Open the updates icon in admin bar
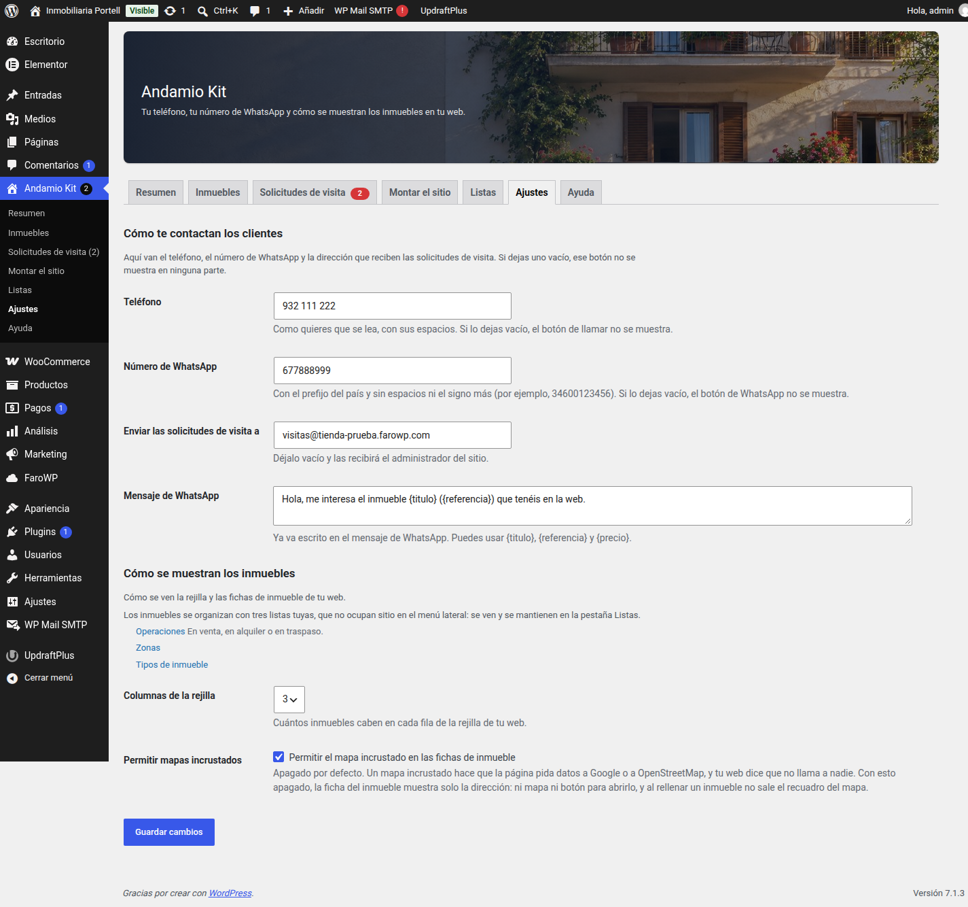Viewport: 968px width, 907px height. coord(170,11)
